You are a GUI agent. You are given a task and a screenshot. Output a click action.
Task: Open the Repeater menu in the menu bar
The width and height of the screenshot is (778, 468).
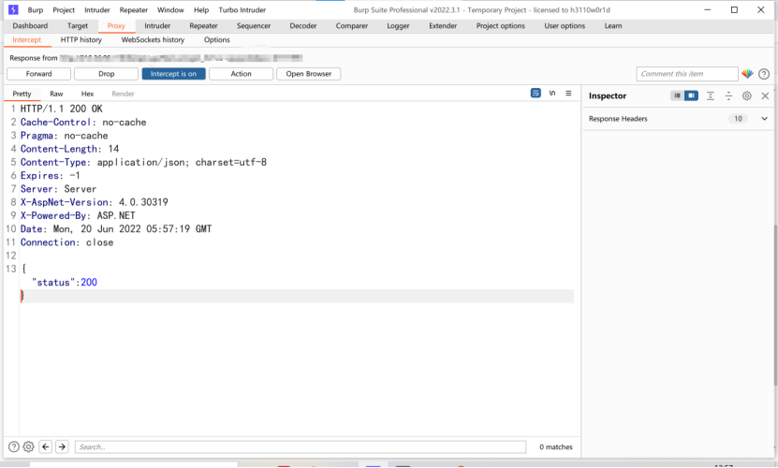pos(134,10)
